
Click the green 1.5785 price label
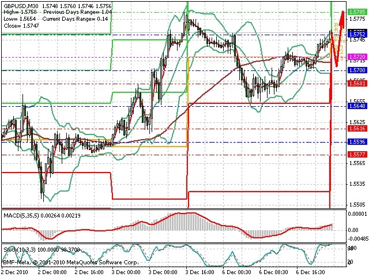(357, 12)
